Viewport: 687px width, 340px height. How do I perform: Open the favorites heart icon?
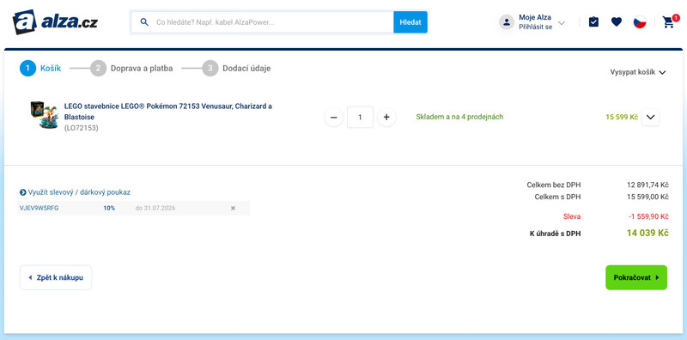(x=617, y=22)
